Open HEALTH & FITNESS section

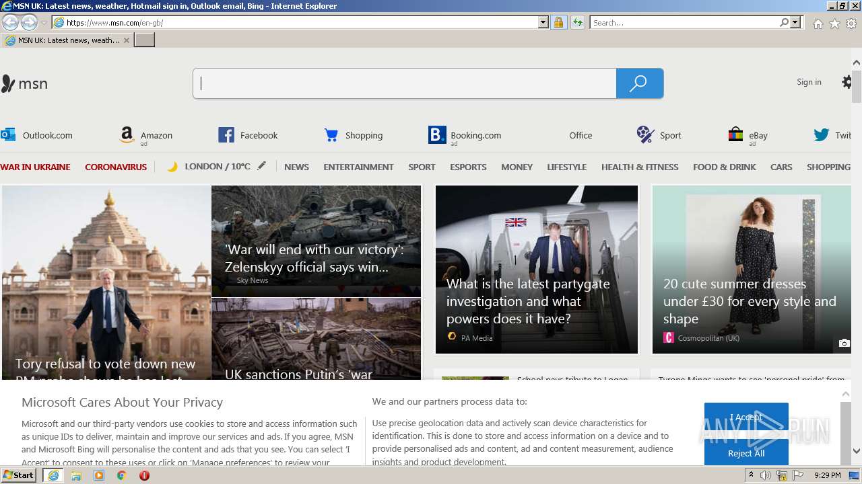click(x=640, y=167)
